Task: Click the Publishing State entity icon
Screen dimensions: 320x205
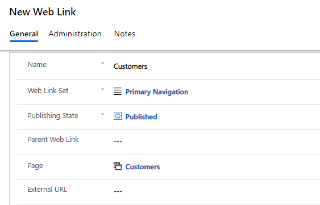Action: pyautogui.click(x=118, y=116)
